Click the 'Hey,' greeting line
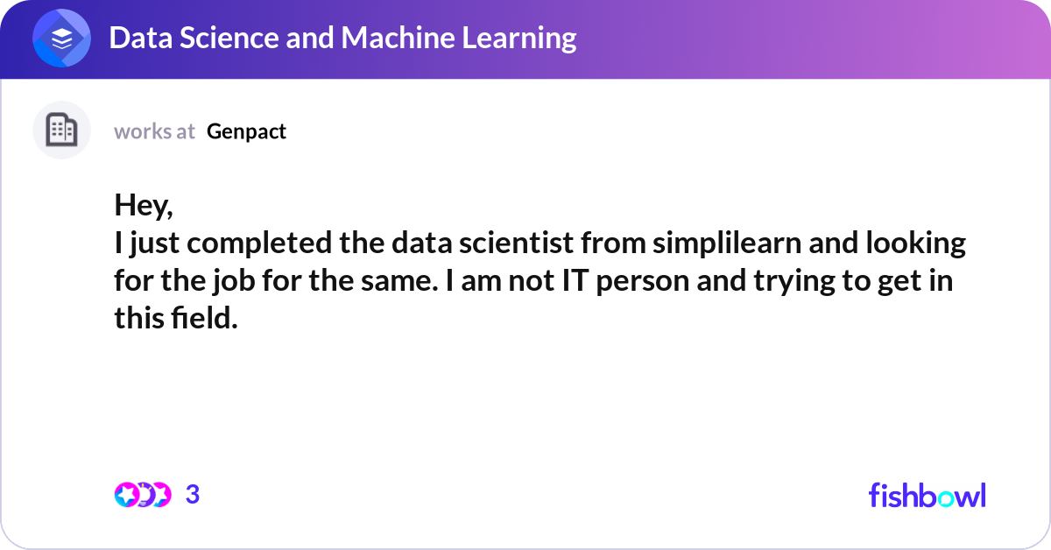This screenshot has height=550, width=1051. (x=145, y=206)
